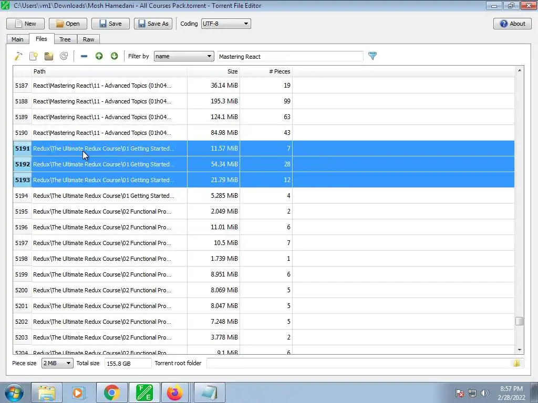Viewport: 538px width, 403px height.
Task: Open the Coding UTF-8 dropdown
Action: (226, 24)
